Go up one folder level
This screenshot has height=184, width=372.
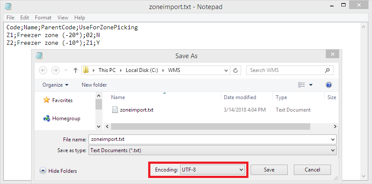tap(76, 70)
